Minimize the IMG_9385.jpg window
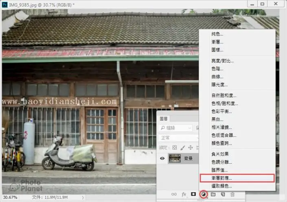This screenshot has height=202, width=287. [x=252, y=4]
